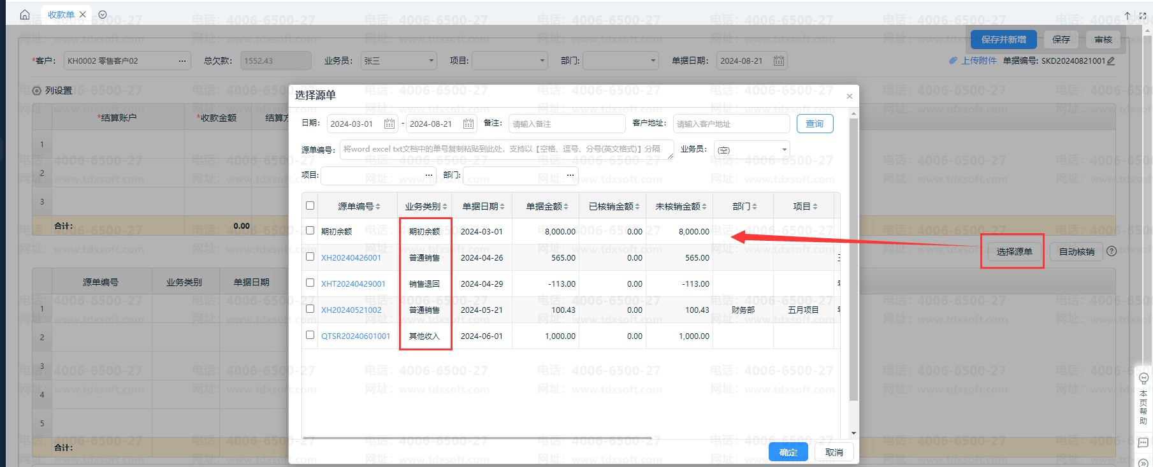Sort by 单据金额 column header
The width and height of the screenshot is (1153, 467).
tap(547, 206)
